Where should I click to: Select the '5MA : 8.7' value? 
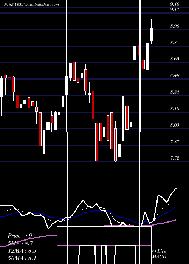click(20, 243)
